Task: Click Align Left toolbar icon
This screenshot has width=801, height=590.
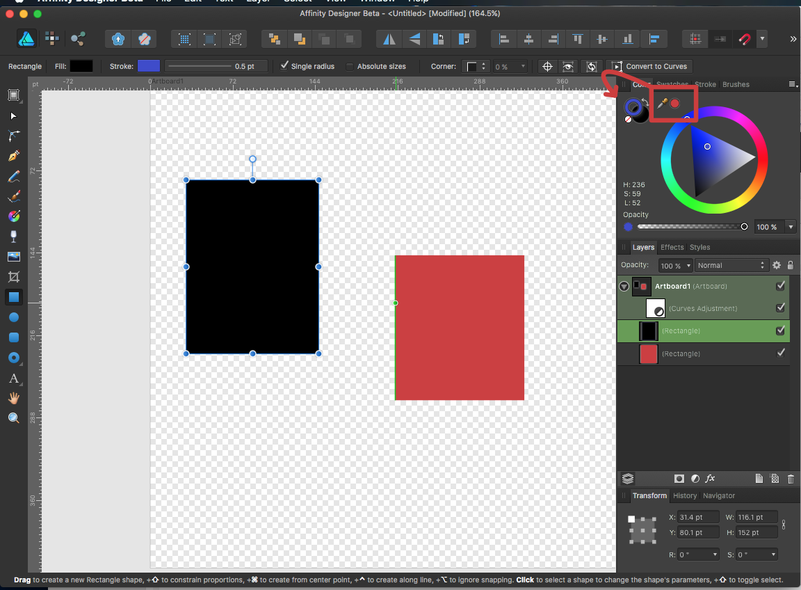Action: point(503,39)
